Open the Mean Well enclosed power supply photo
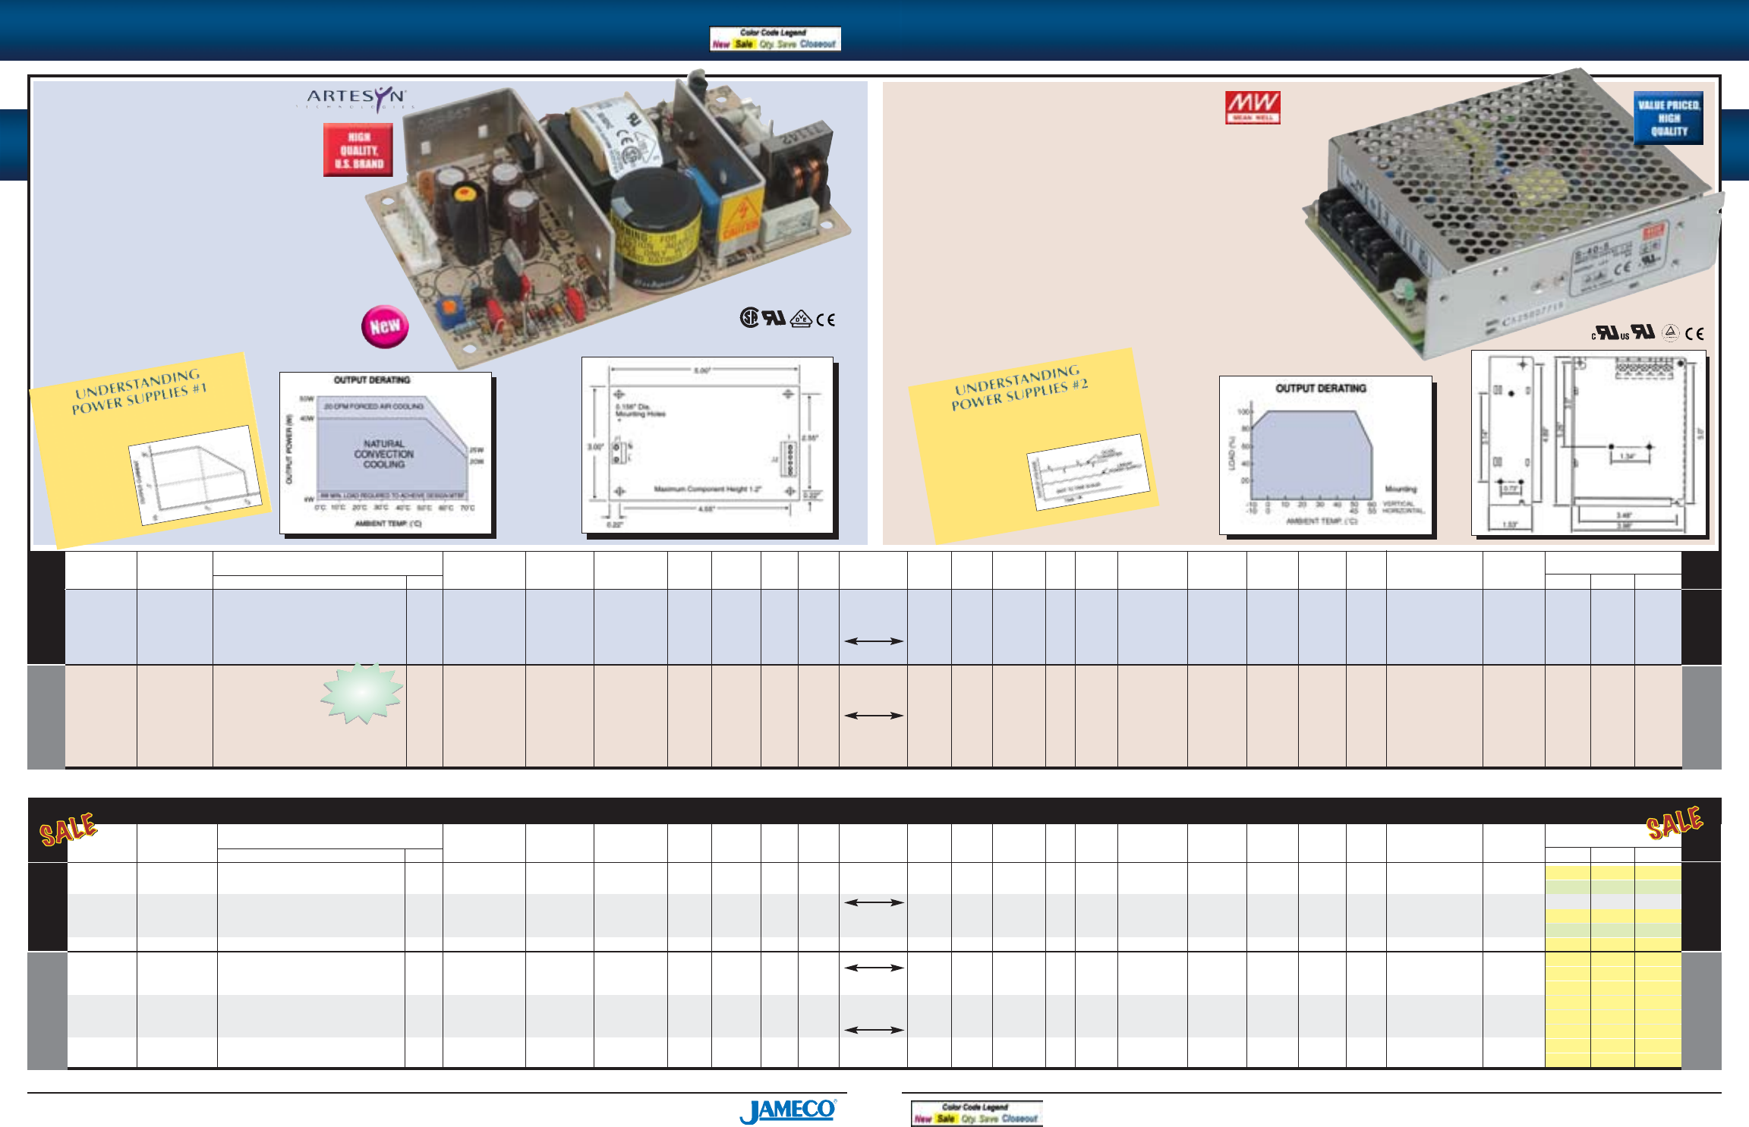Viewport: 1749px width, 1127px height. 1513,212
